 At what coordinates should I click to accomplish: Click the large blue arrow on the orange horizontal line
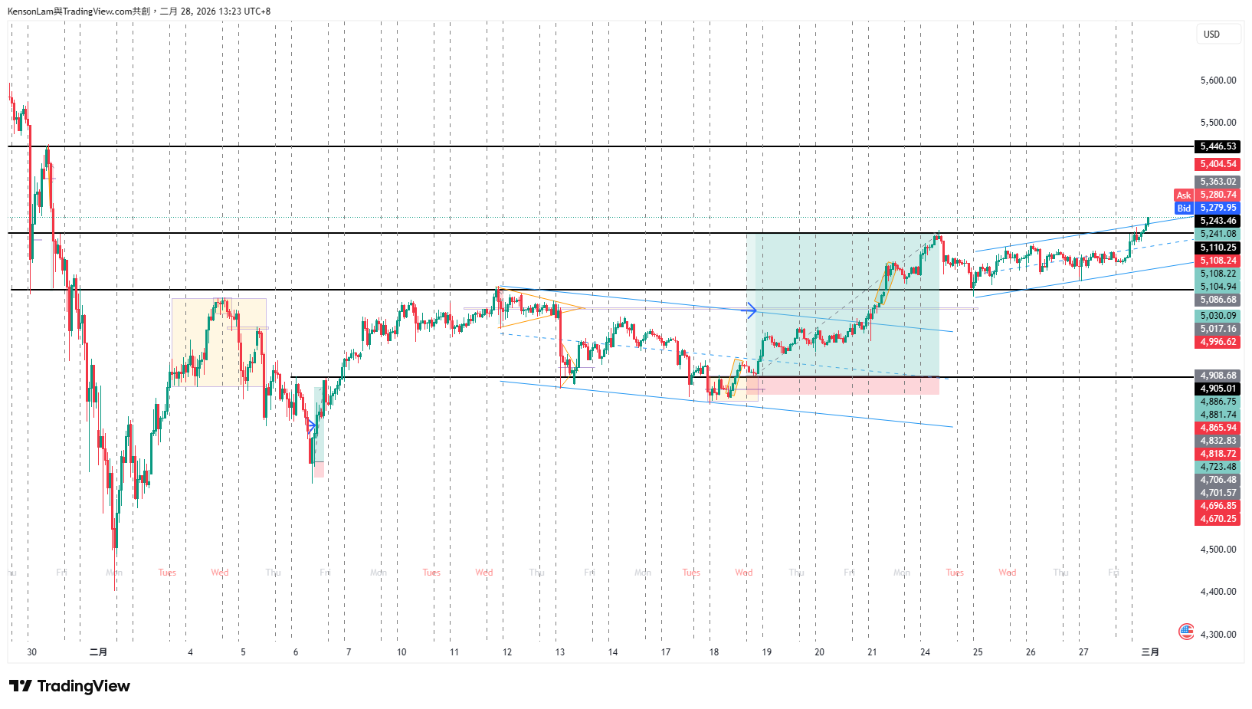(x=752, y=310)
